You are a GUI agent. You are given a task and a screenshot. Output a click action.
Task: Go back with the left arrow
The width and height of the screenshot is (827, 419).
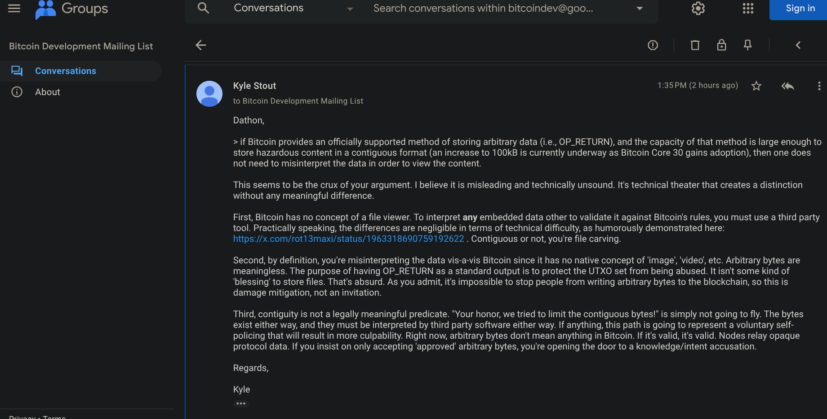tap(201, 45)
